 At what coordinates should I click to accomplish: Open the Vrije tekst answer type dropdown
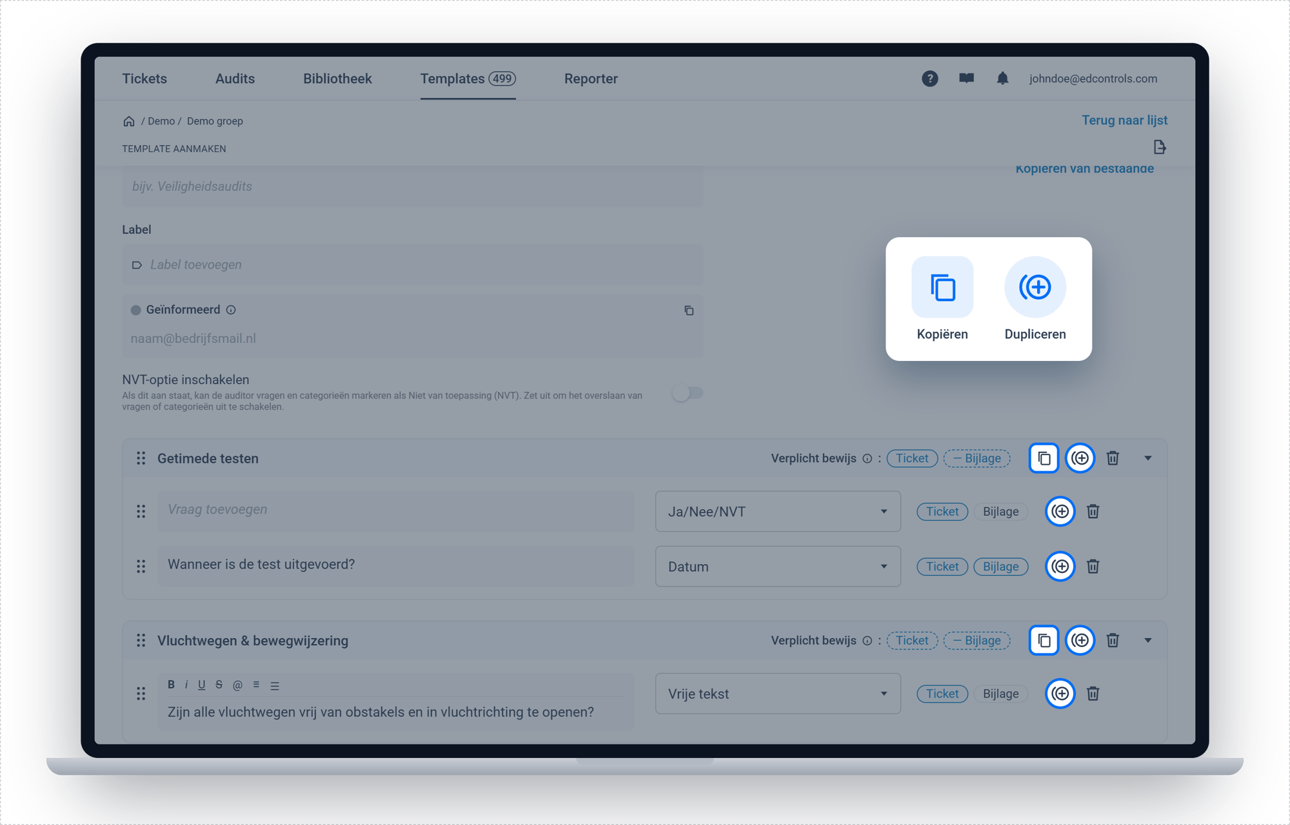click(778, 694)
